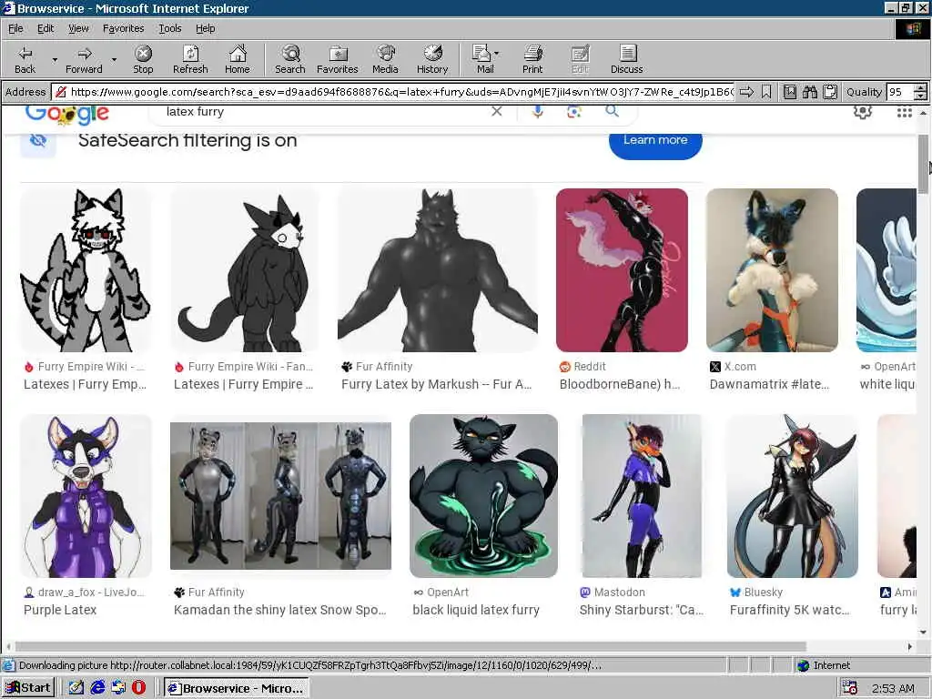
Task: Click the Google search text field
Action: pyautogui.click(x=321, y=111)
